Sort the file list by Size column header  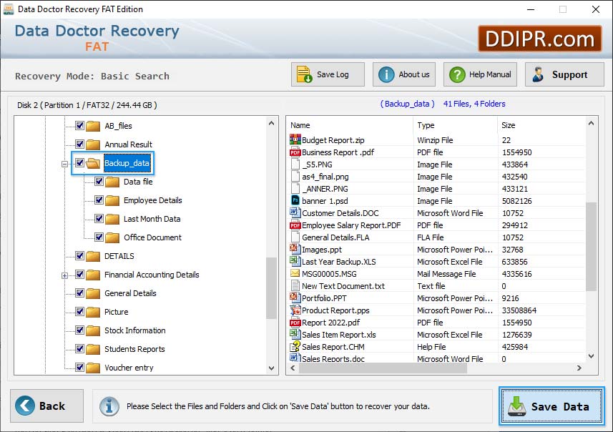click(541, 125)
